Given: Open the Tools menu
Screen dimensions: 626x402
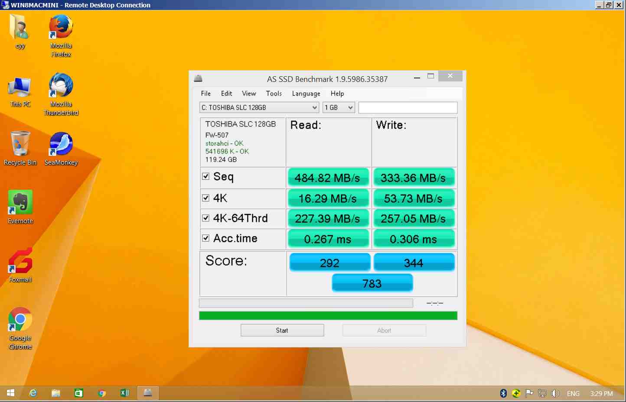Looking at the screenshot, I should click(274, 94).
